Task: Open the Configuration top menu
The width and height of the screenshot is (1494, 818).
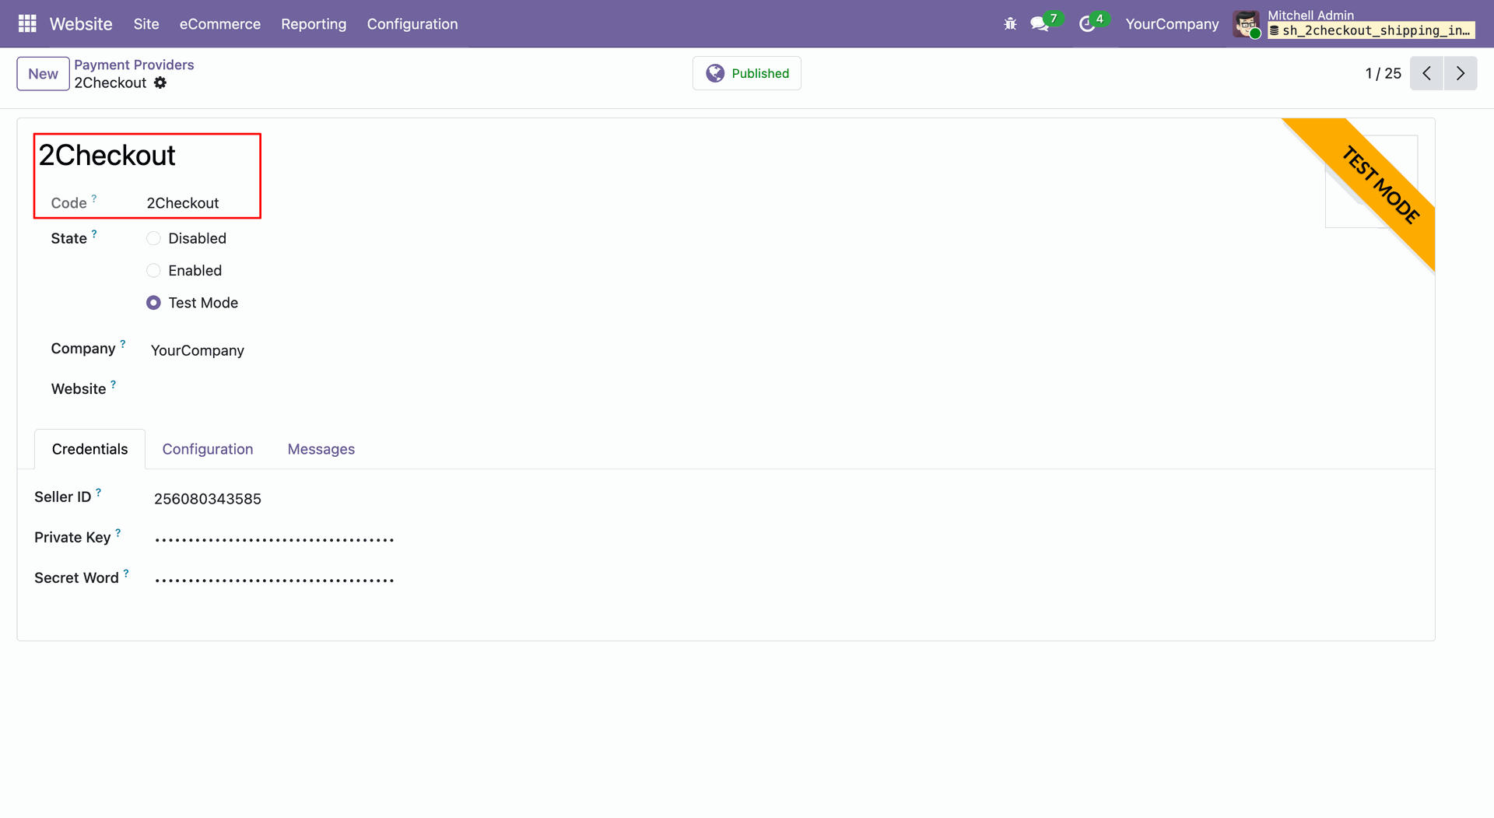Action: point(412,24)
